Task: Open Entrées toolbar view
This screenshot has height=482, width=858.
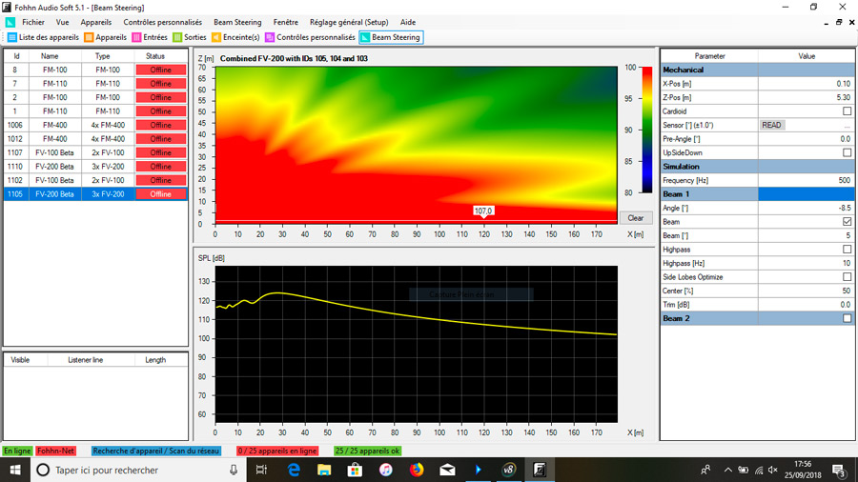Action: click(150, 37)
